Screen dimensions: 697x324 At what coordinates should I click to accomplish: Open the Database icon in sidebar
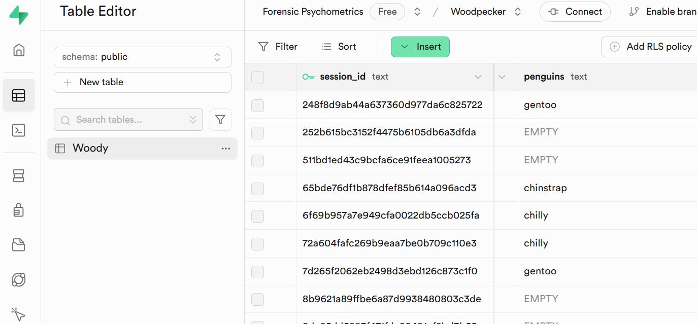point(19,175)
